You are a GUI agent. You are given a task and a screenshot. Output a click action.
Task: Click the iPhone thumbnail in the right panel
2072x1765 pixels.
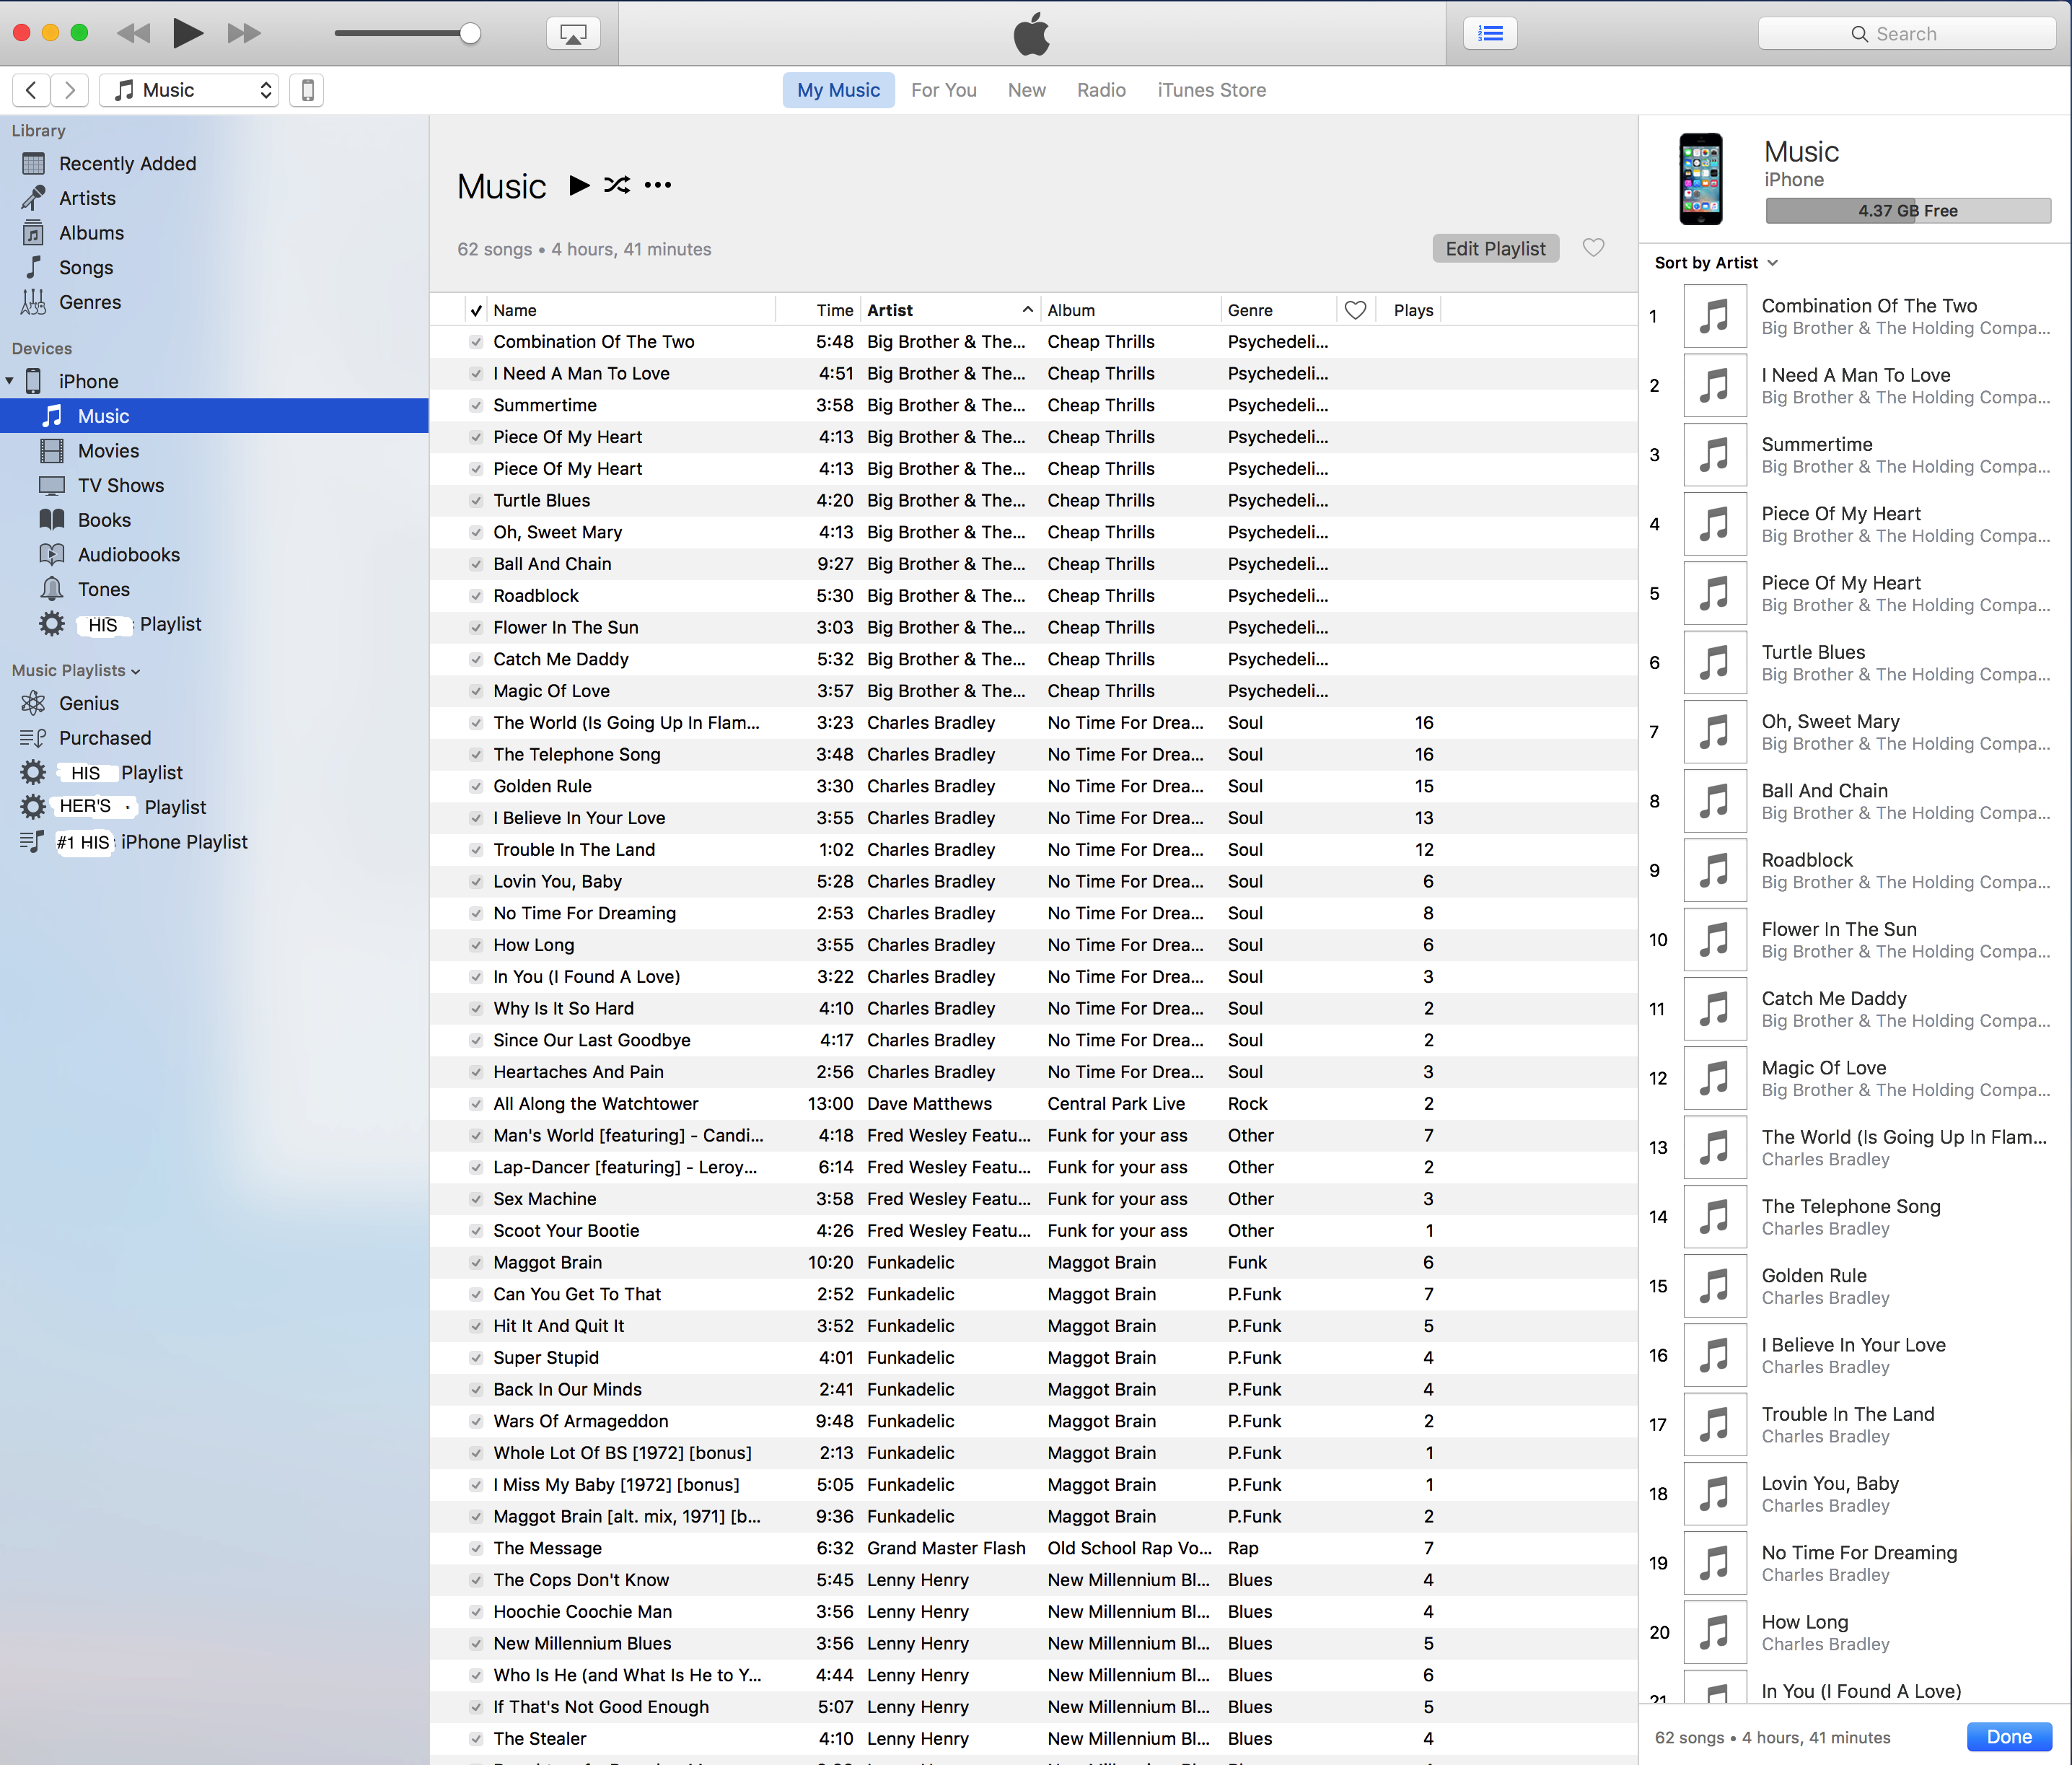tap(1700, 179)
